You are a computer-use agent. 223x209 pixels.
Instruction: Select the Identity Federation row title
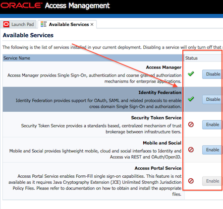coord(160,92)
